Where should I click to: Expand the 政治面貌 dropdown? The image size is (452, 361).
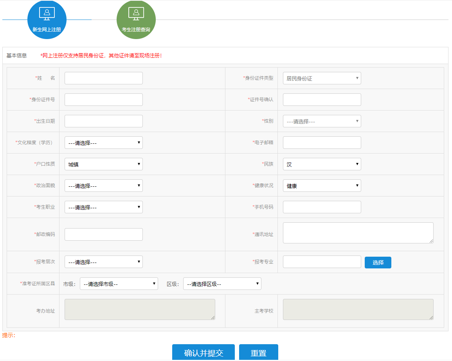point(103,186)
